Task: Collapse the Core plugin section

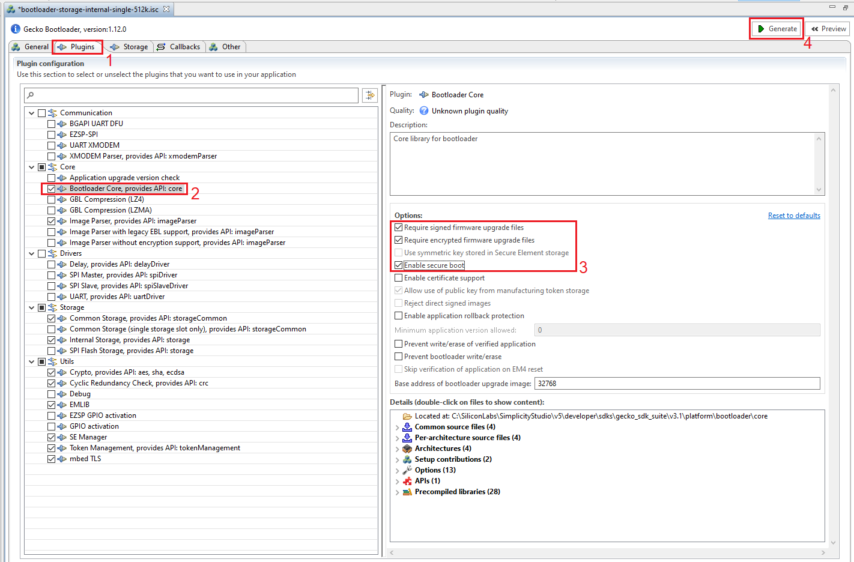Action: [x=31, y=166]
